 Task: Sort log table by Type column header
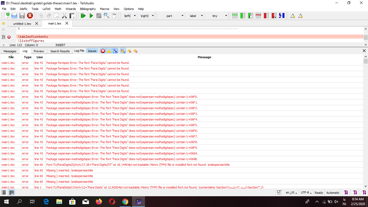point(28,57)
